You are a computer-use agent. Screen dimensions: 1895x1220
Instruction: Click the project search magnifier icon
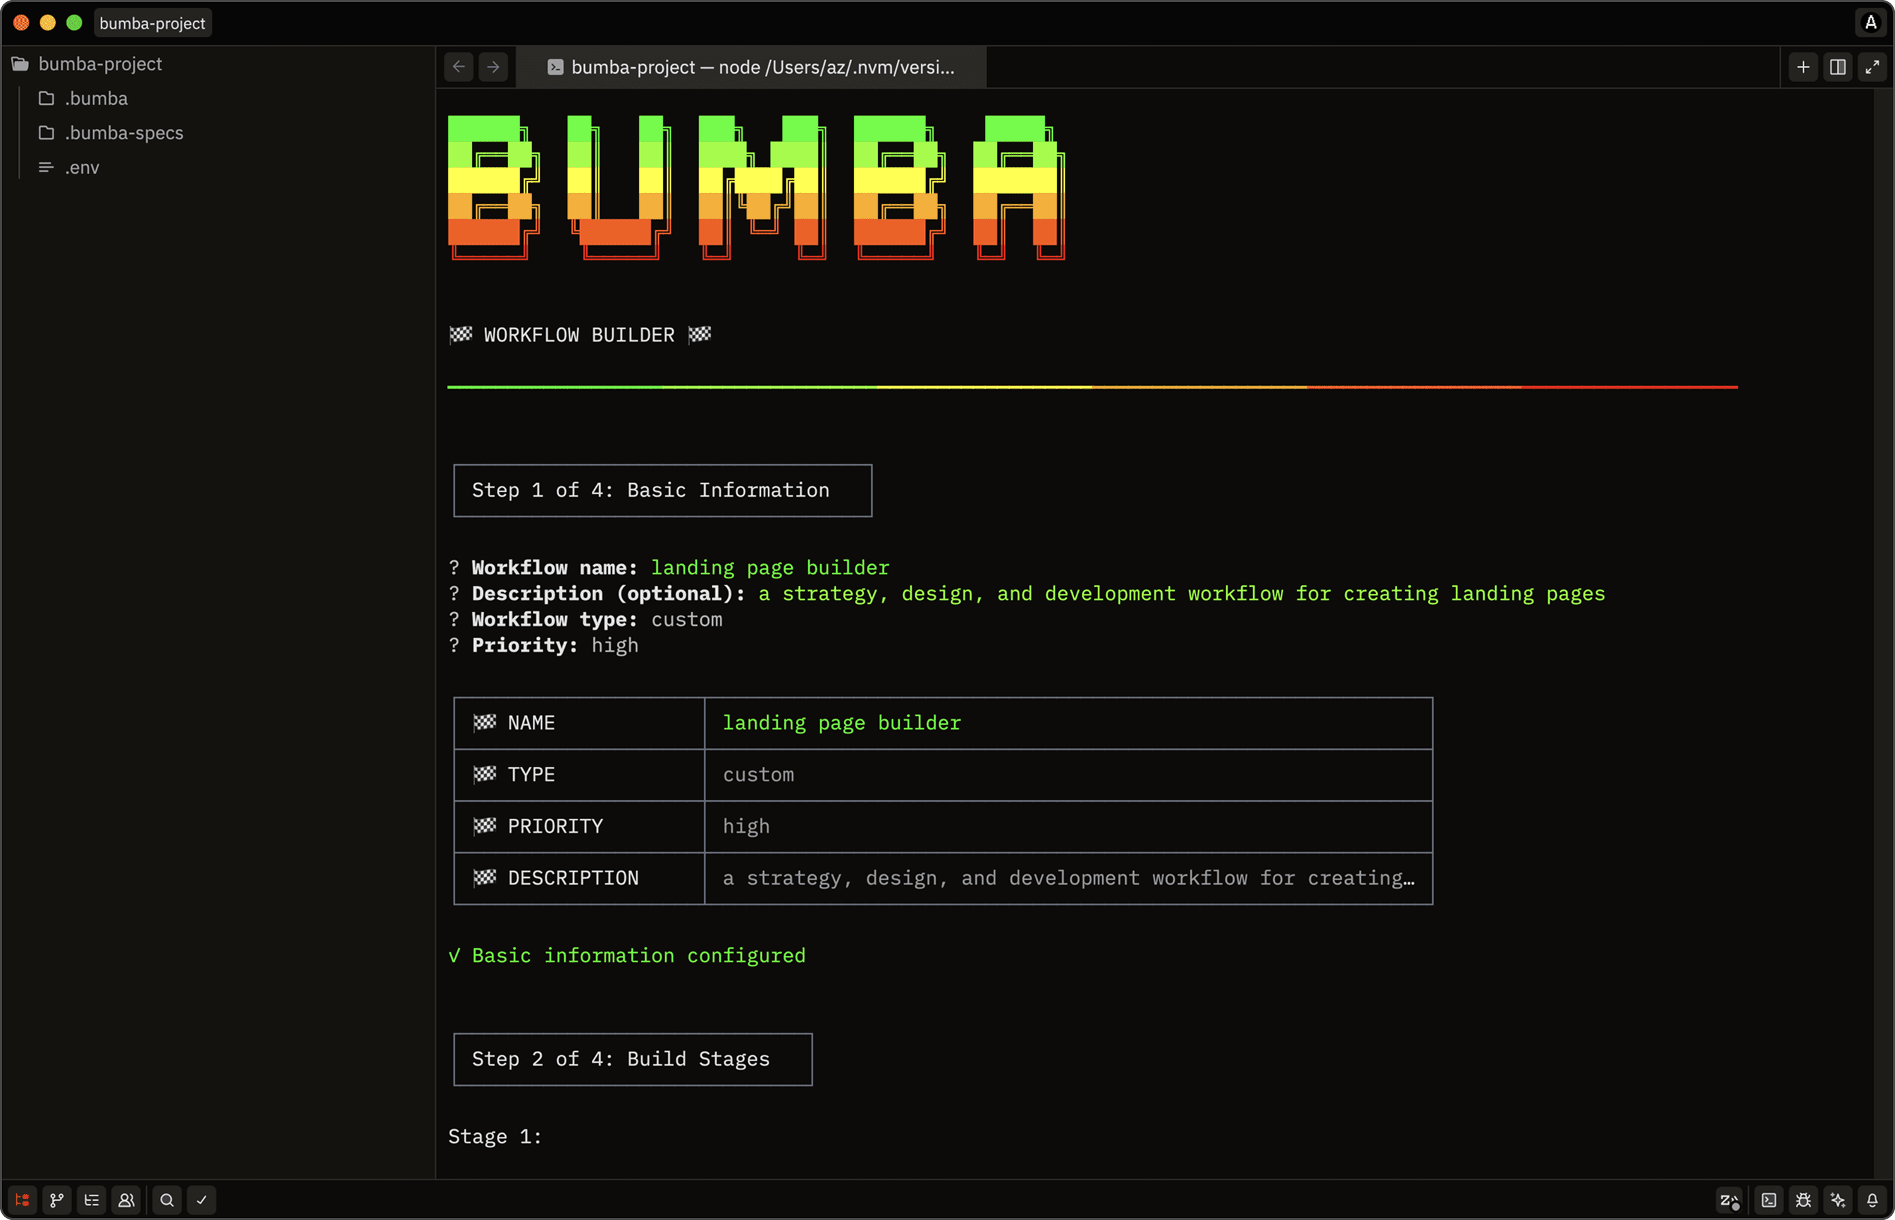pos(167,1199)
